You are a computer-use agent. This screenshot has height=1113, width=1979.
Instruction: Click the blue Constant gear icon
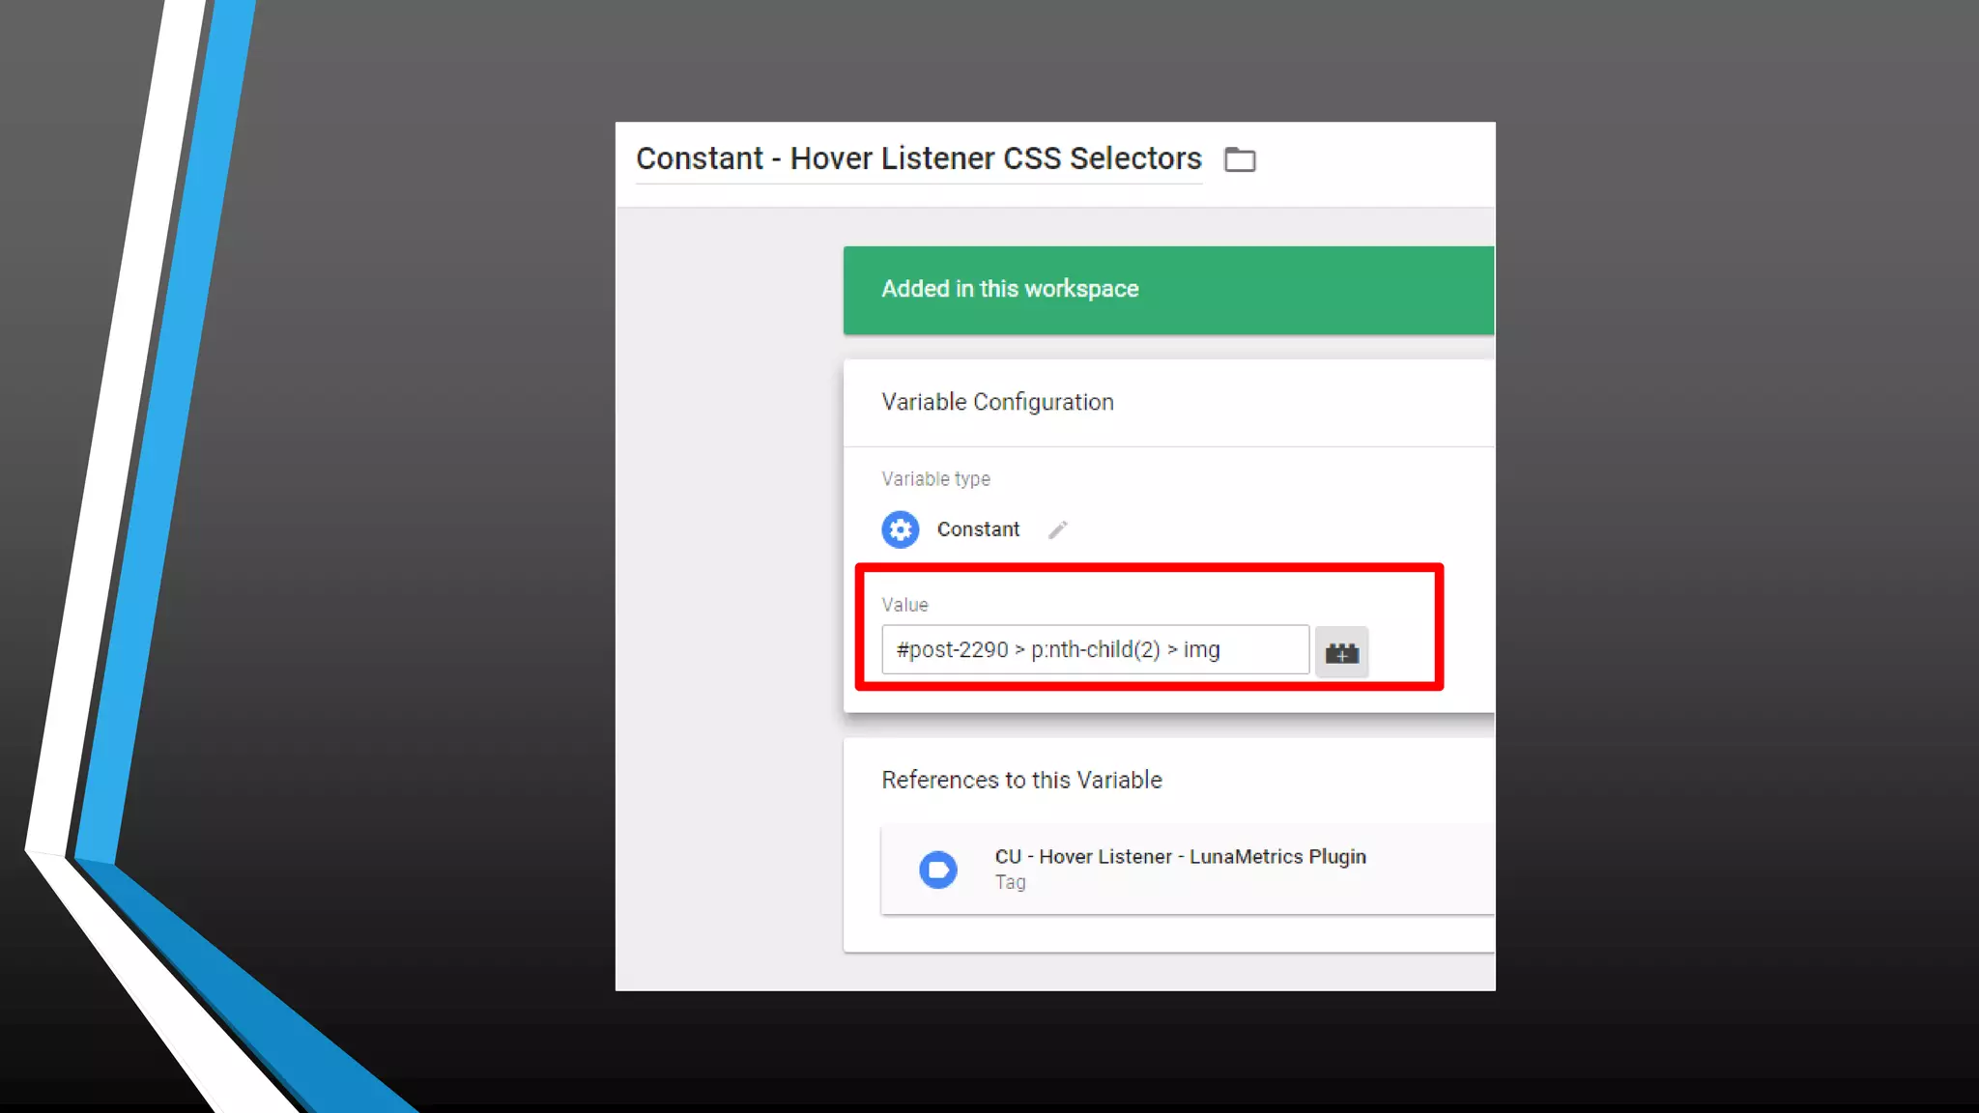(900, 529)
